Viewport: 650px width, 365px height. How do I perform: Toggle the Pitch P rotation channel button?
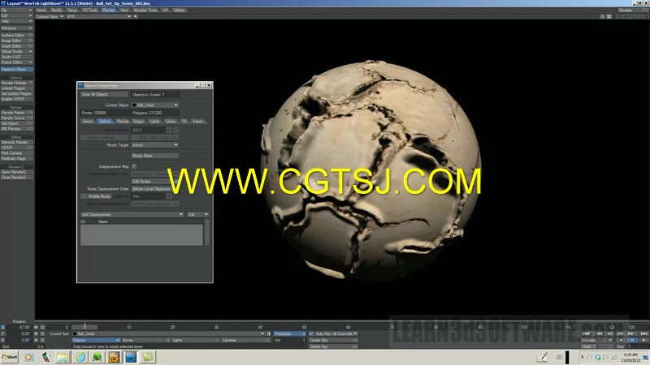pos(3,333)
